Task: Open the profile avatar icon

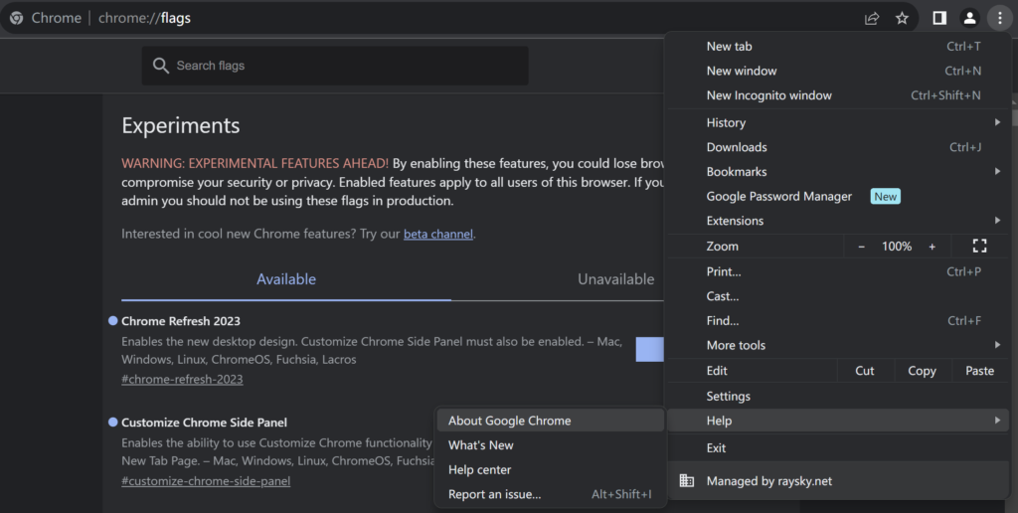Action: pos(969,18)
